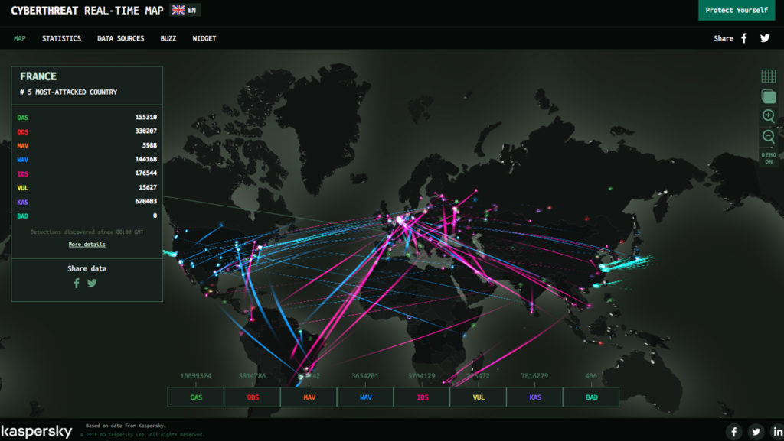Open the BUZZ tab

point(168,38)
